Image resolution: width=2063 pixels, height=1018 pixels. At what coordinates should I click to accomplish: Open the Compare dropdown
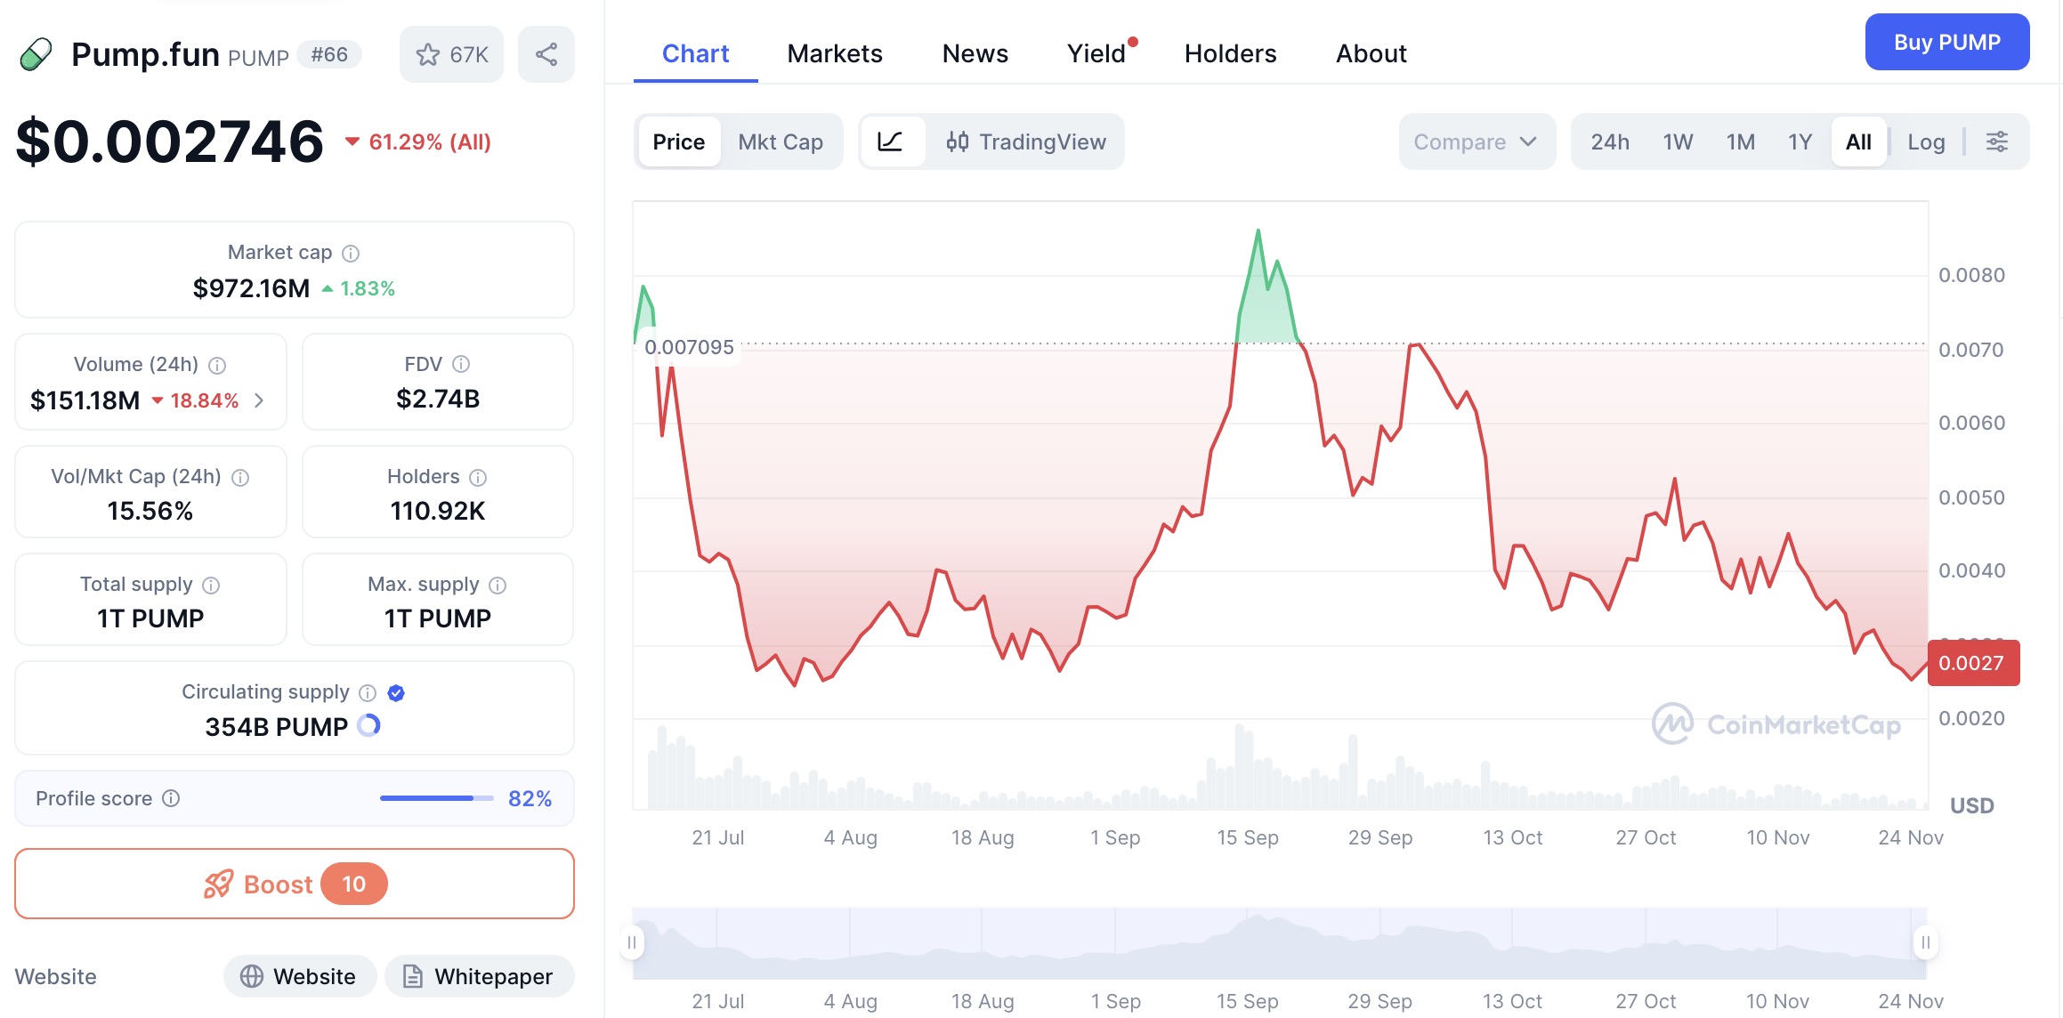click(1475, 141)
